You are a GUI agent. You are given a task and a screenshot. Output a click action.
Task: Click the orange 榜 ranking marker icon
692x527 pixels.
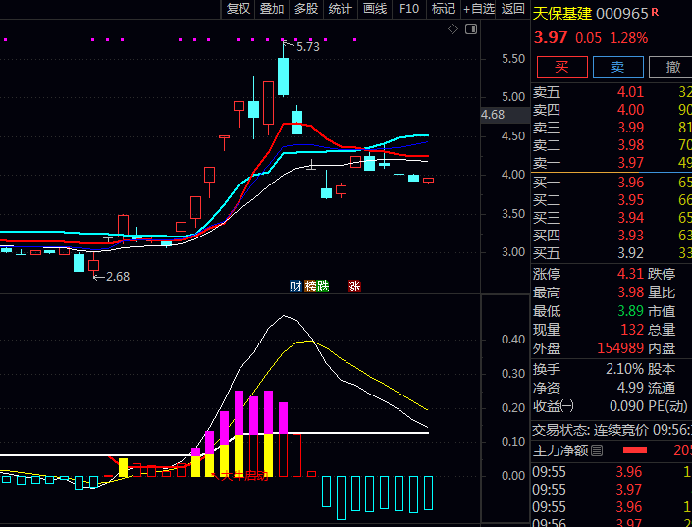pyautogui.click(x=310, y=287)
